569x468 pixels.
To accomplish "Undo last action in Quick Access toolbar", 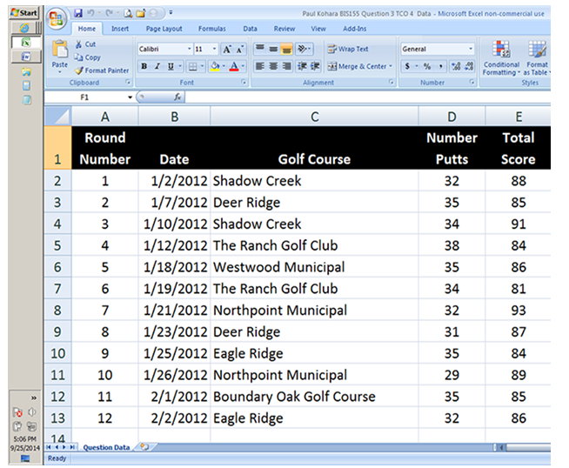I will (x=90, y=13).
